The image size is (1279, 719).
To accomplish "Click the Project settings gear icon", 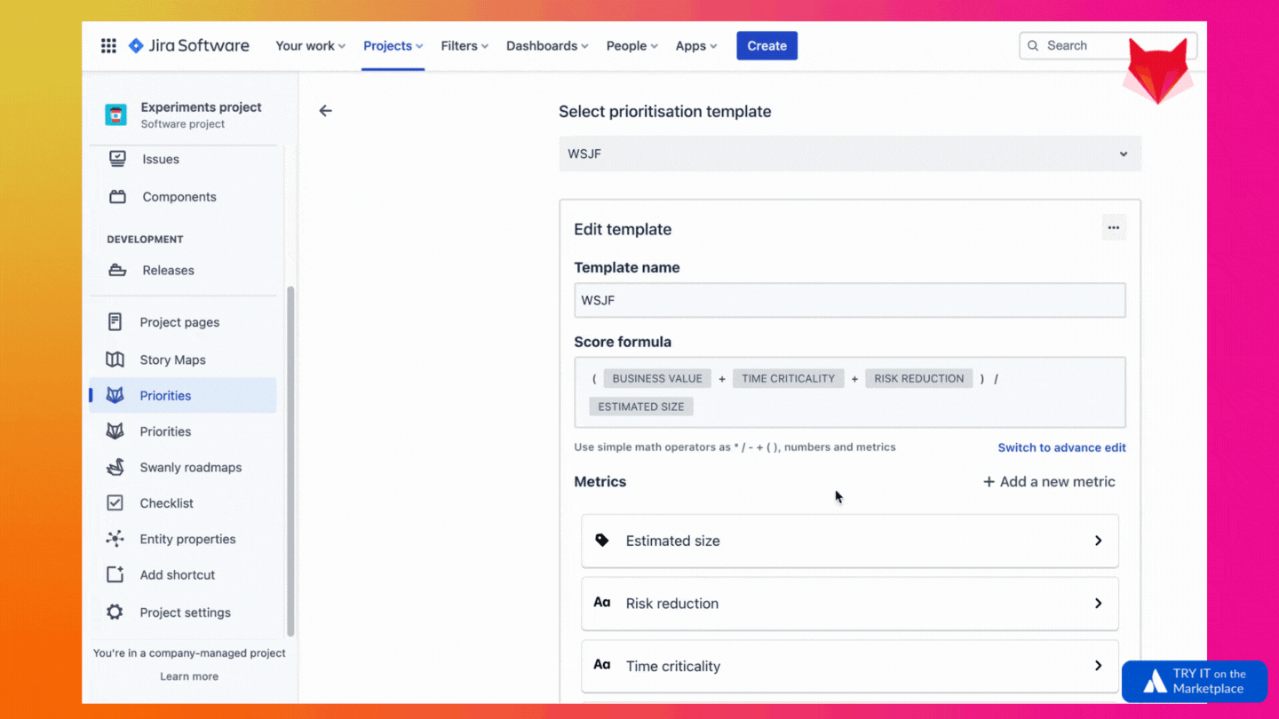I will coord(115,612).
